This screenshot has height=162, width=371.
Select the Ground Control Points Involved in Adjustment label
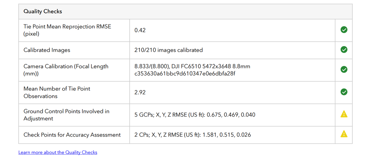pyautogui.click(x=66, y=115)
